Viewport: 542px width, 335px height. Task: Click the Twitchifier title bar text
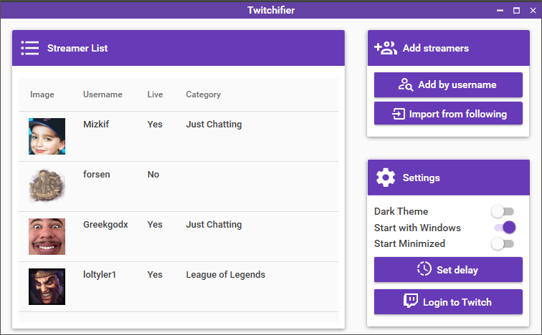[271, 10]
